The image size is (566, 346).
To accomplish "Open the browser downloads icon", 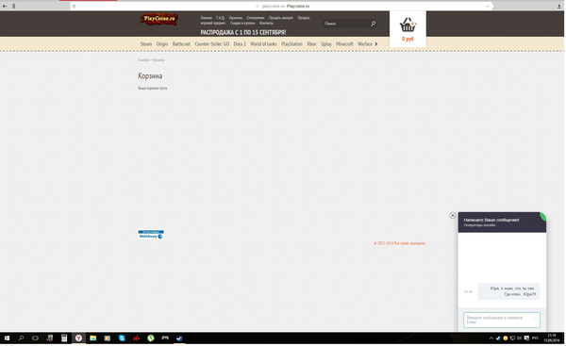I will [559, 7].
